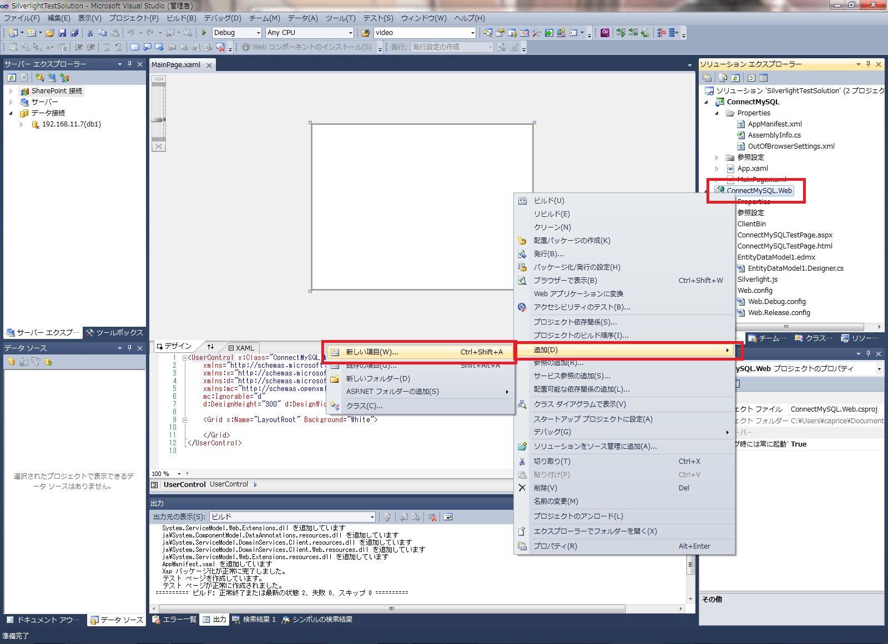888x644 pixels.
Task: Open Properties window toolbar icon with wrench and hammer
Action: point(537,33)
